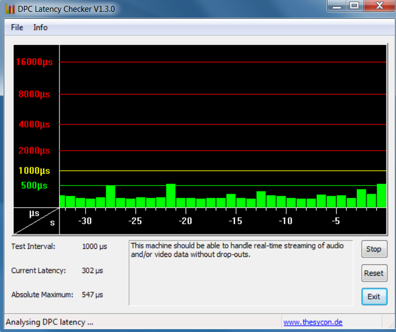Screen dimensions: 396x332
Task: Select the Absolute Maximum value 547 µs
Action: pos(92,294)
